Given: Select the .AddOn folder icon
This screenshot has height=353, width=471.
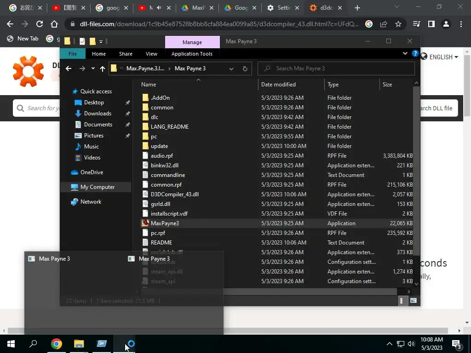Looking at the screenshot, I should (145, 97).
